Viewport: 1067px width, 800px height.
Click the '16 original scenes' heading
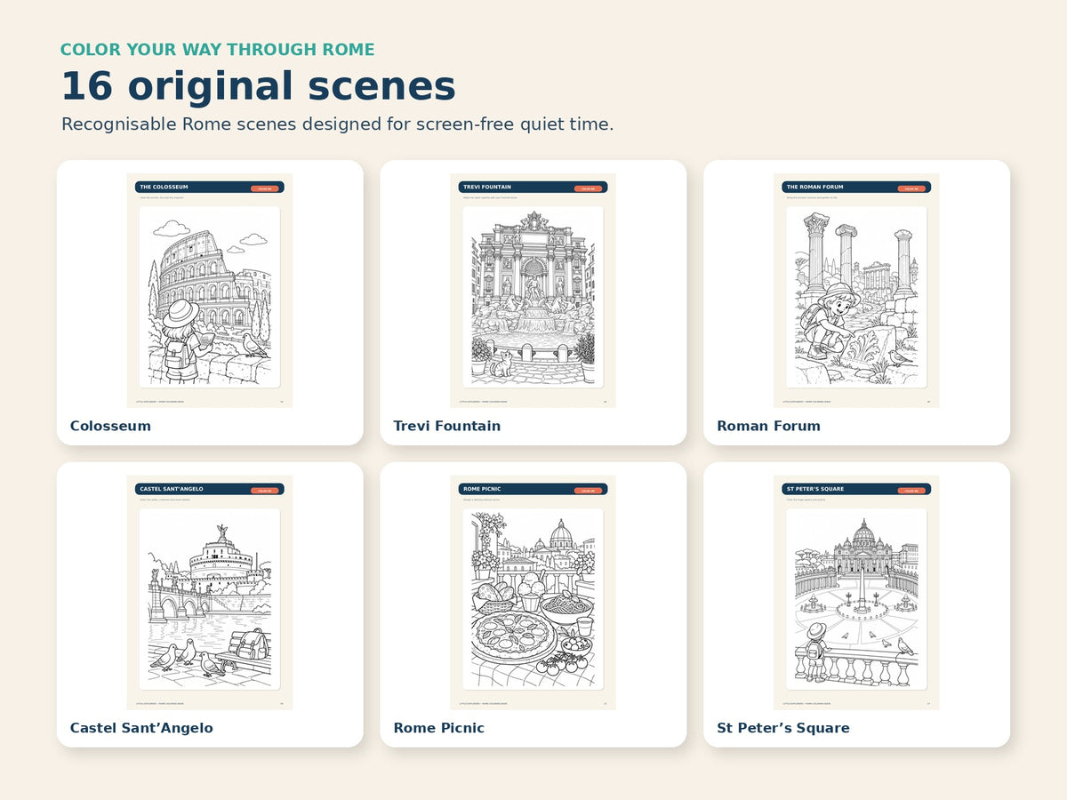(258, 87)
